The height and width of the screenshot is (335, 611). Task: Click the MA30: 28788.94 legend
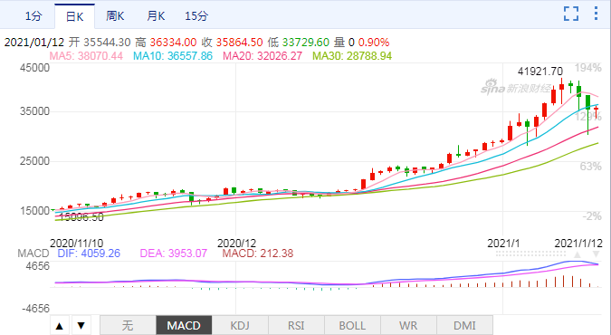click(352, 56)
